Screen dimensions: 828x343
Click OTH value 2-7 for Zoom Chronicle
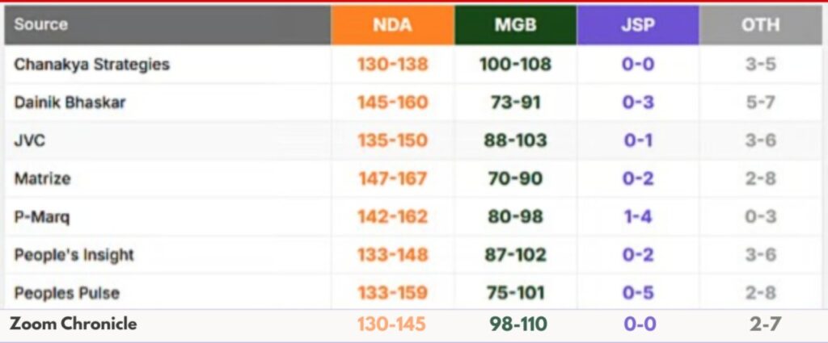pos(760,324)
